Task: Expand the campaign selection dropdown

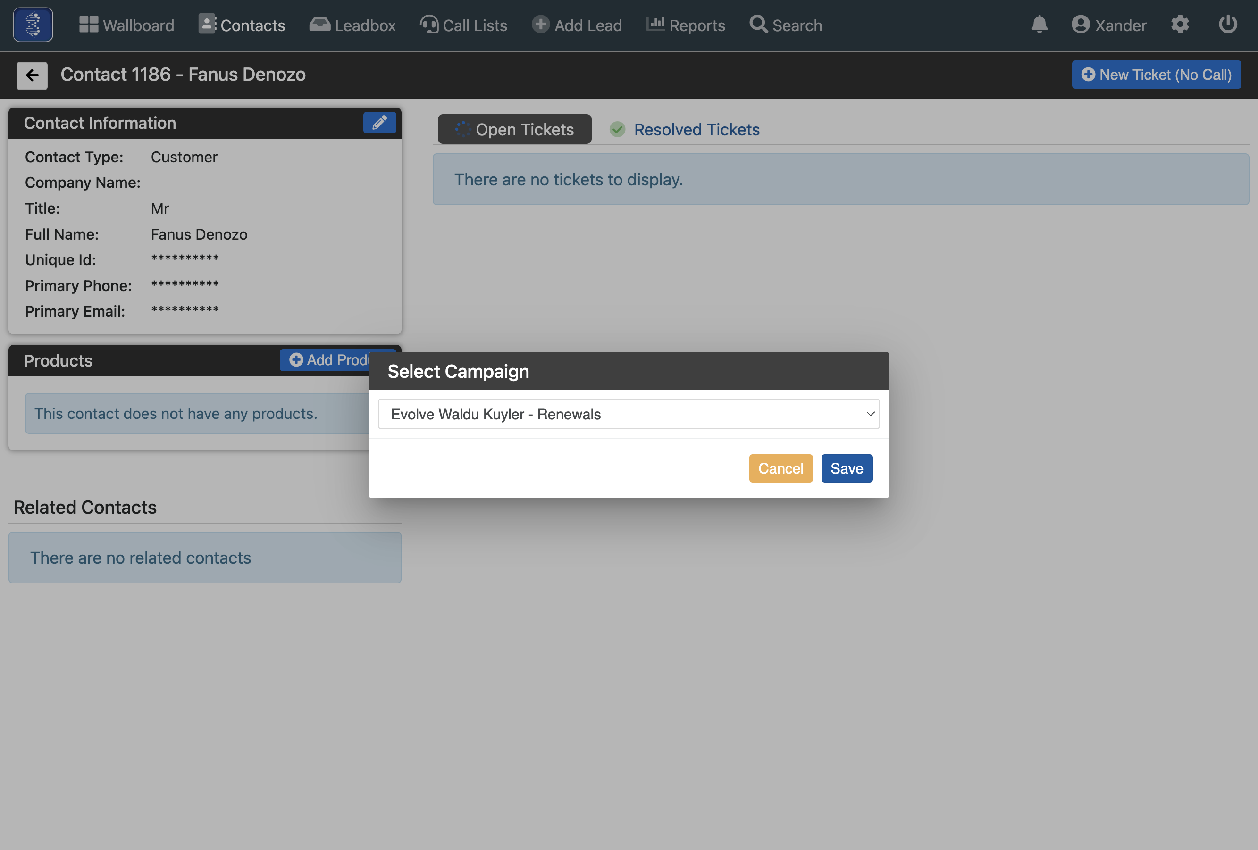Action: [629, 414]
